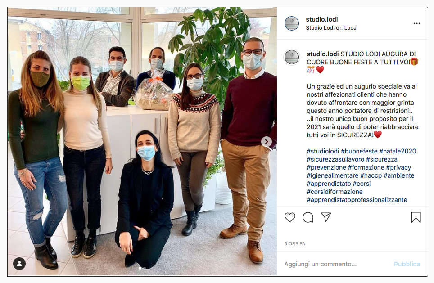Show tagged people in the photo

point(19,264)
